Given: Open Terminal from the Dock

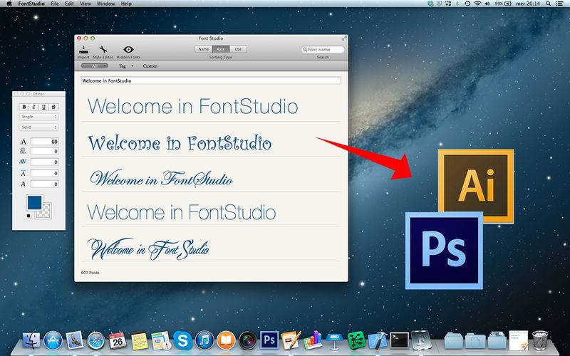Looking at the screenshot, I should [399, 340].
